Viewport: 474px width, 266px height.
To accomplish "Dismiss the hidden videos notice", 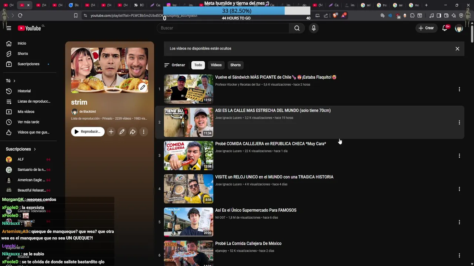I will click(x=457, y=48).
